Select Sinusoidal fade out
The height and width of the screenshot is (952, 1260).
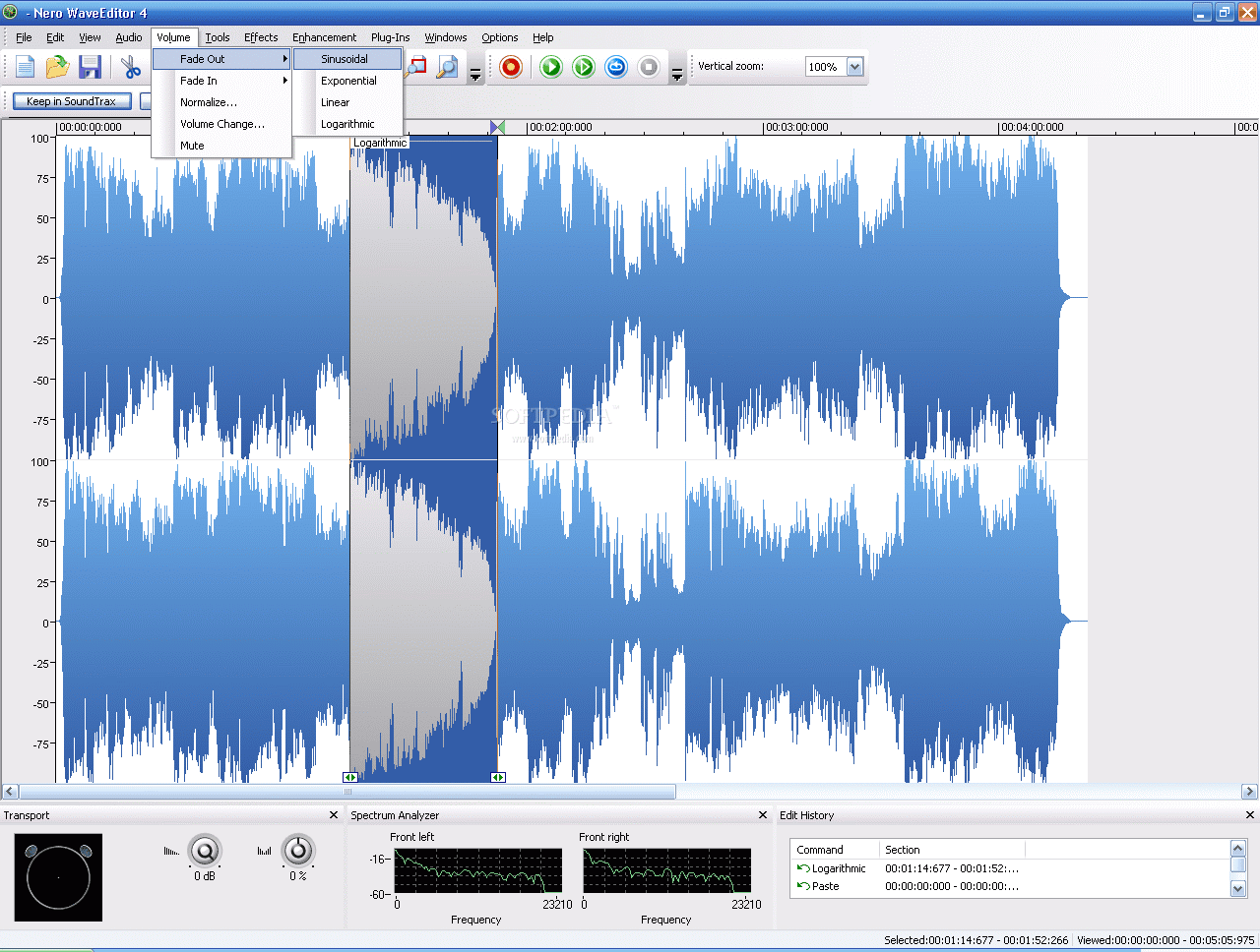pos(346,58)
